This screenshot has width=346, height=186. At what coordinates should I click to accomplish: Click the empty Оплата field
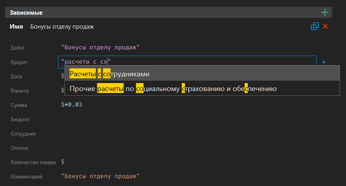pyautogui.click(x=159, y=148)
